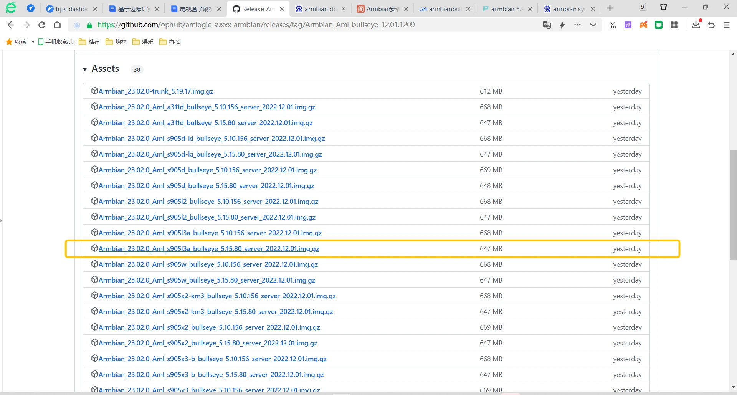
Task: Open the purple translate extension
Action: [628, 25]
